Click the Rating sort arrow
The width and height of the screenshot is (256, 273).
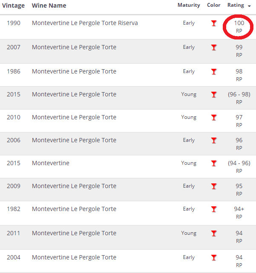(x=248, y=6)
